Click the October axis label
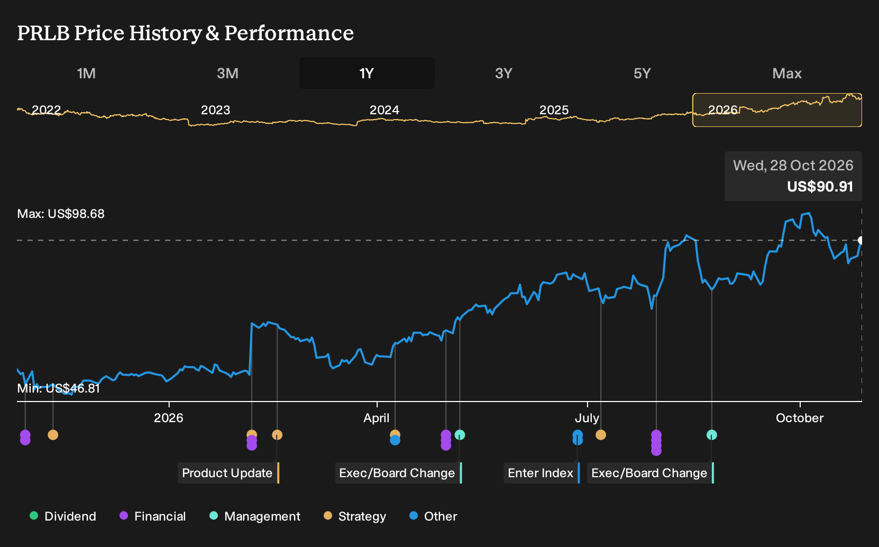The height and width of the screenshot is (547, 879). pyautogui.click(x=800, y=418)
